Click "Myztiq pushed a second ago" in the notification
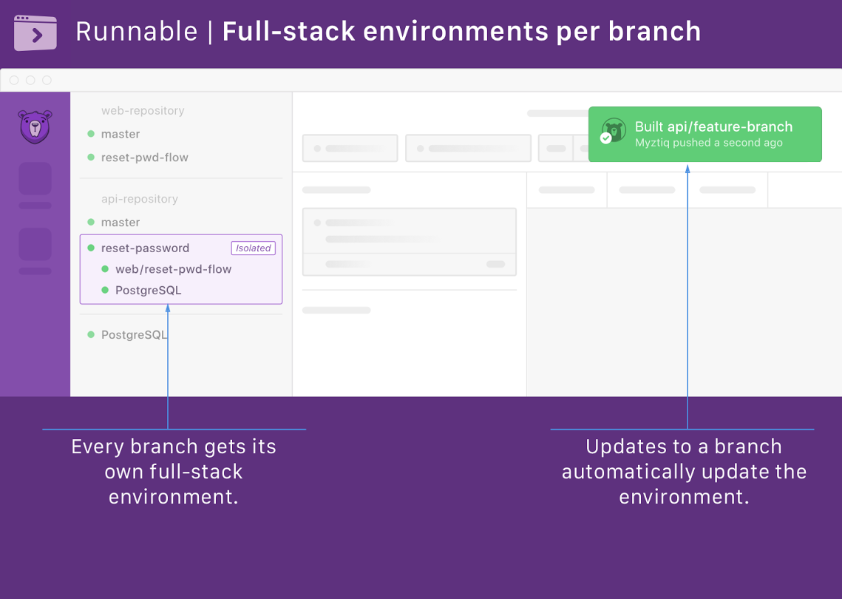 [x=708, y=143]
